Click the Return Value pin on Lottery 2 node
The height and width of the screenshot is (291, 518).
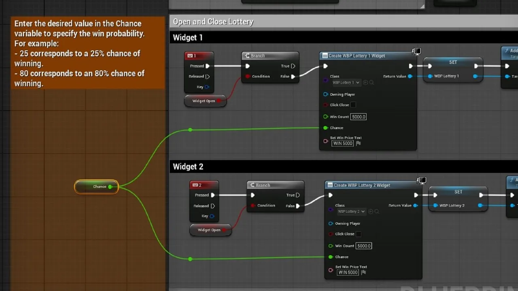(415, 205)
